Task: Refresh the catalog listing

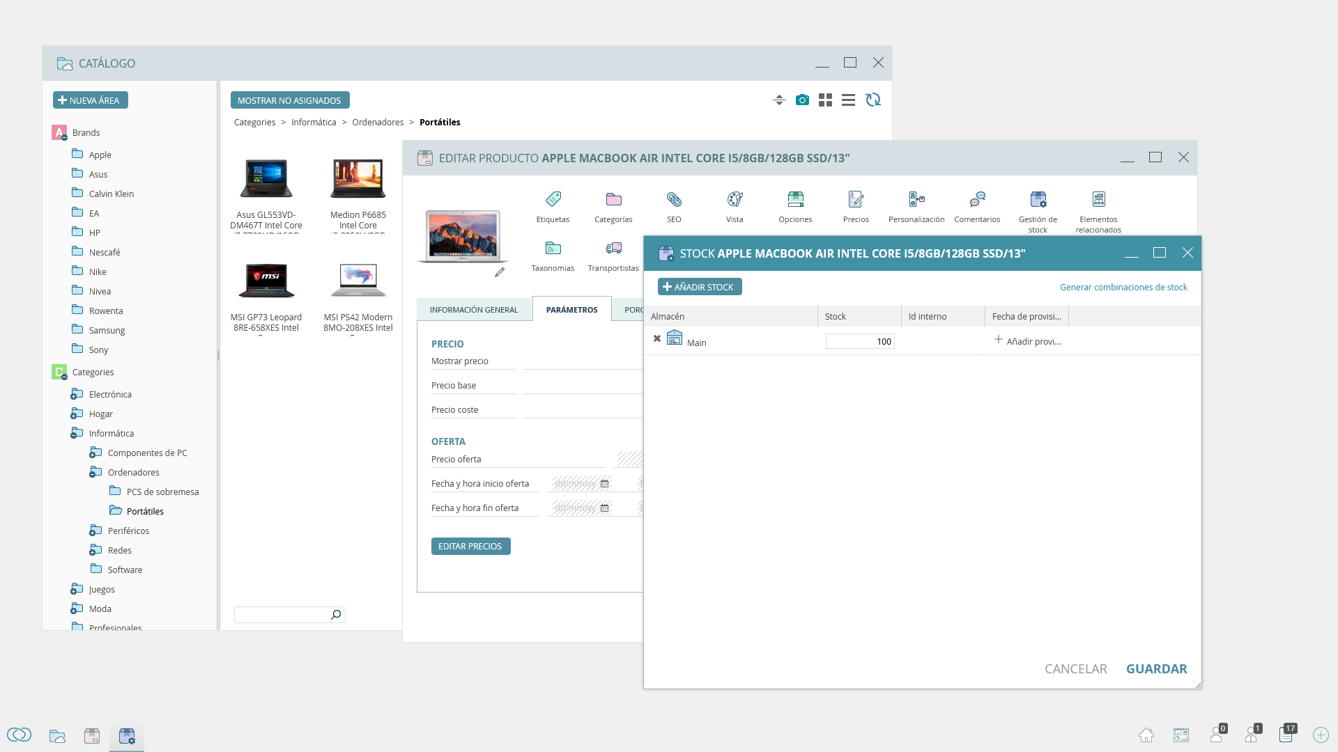Action: [873, 100]
